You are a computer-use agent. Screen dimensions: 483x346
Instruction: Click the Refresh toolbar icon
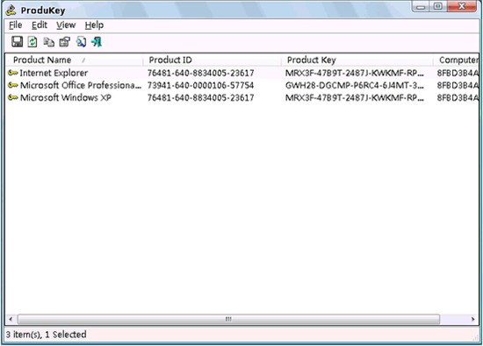coord(32,42)
